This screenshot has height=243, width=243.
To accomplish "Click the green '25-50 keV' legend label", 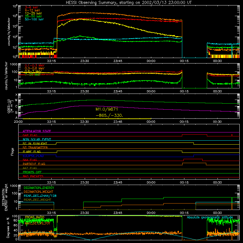I will [33, 16].
